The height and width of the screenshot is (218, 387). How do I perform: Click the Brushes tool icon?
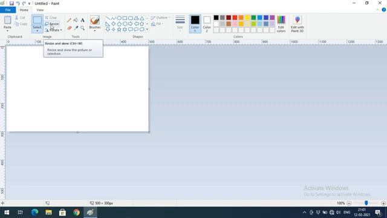coord(95,20)
